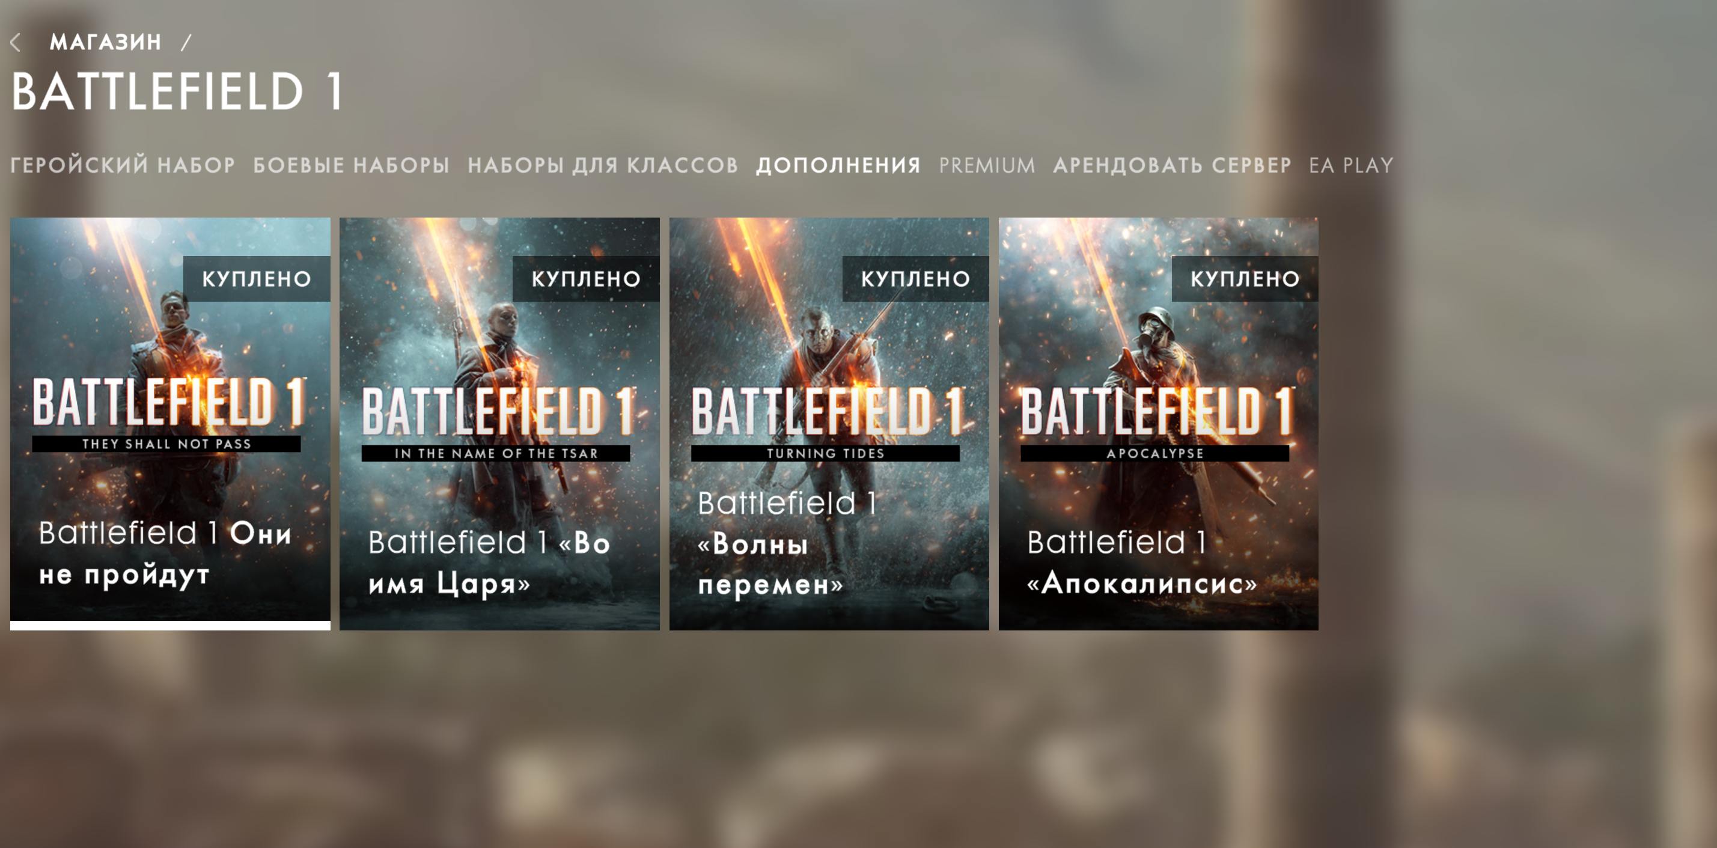The image size is (1717, 848).
Task: Click the BATTLEFIELD 1 page heading
Action: coord(177,91)
